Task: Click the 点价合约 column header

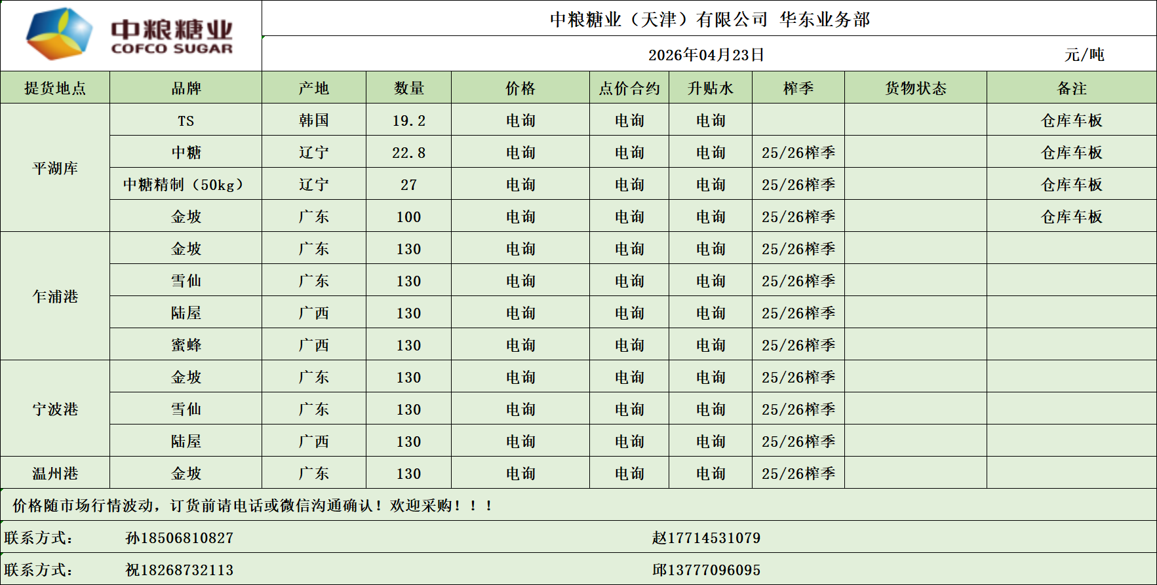Action: coord(629,88)
